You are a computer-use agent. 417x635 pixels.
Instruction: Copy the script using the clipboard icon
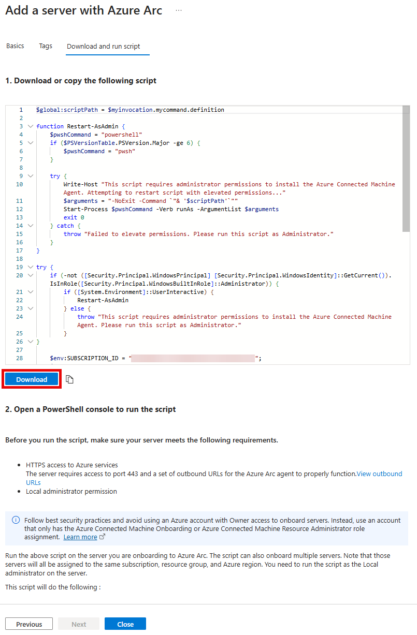tap(69, 380)
